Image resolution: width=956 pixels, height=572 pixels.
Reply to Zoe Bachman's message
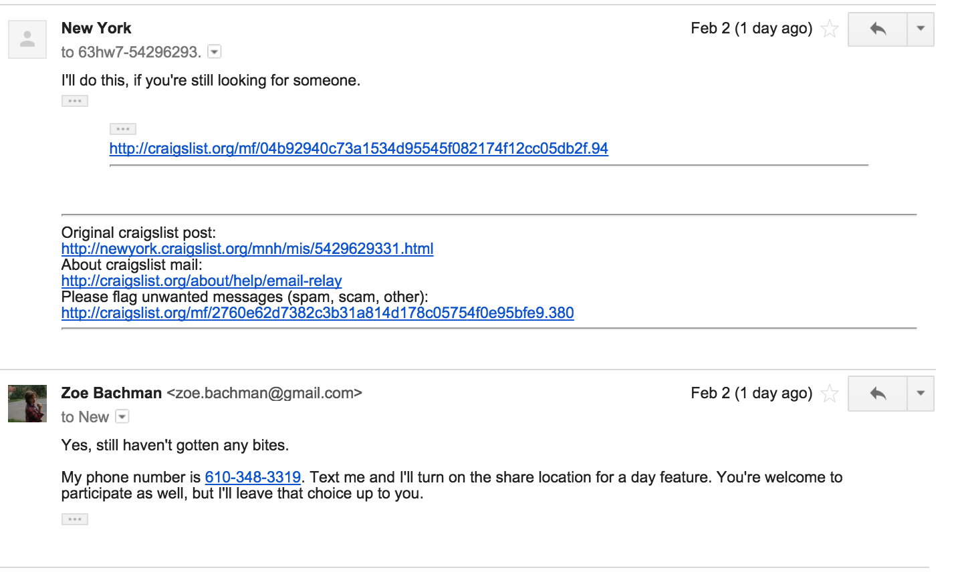coord(878,394)
